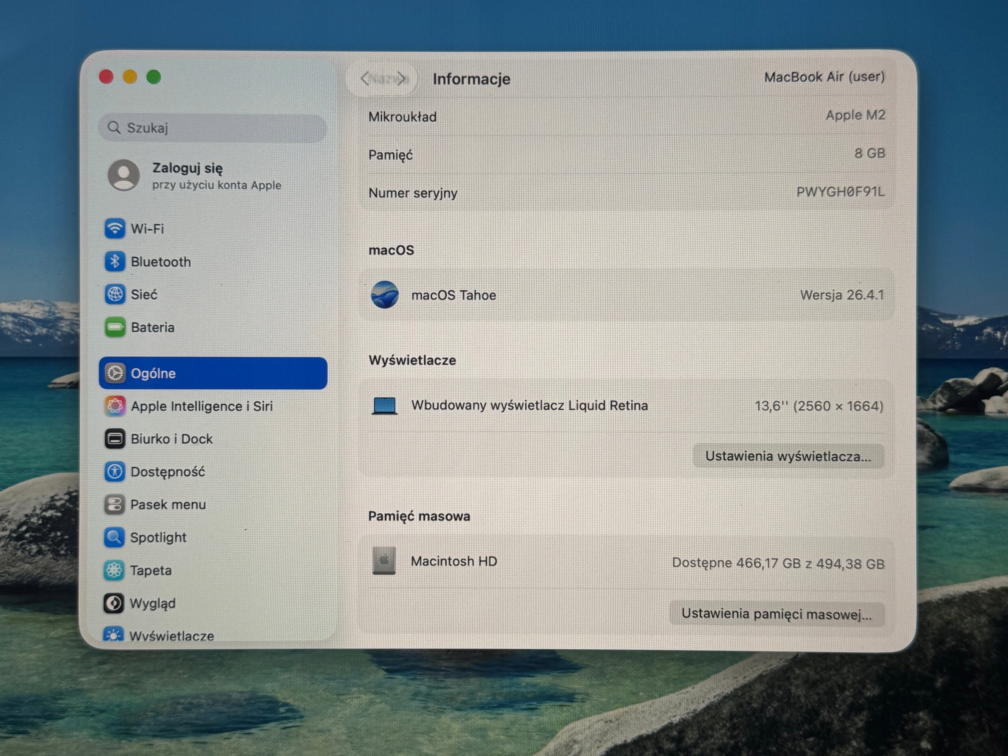This screenshot has width=1008, height=756.
Task: Open the Tapeta wallpaper settings
Action: pos(213,570)
